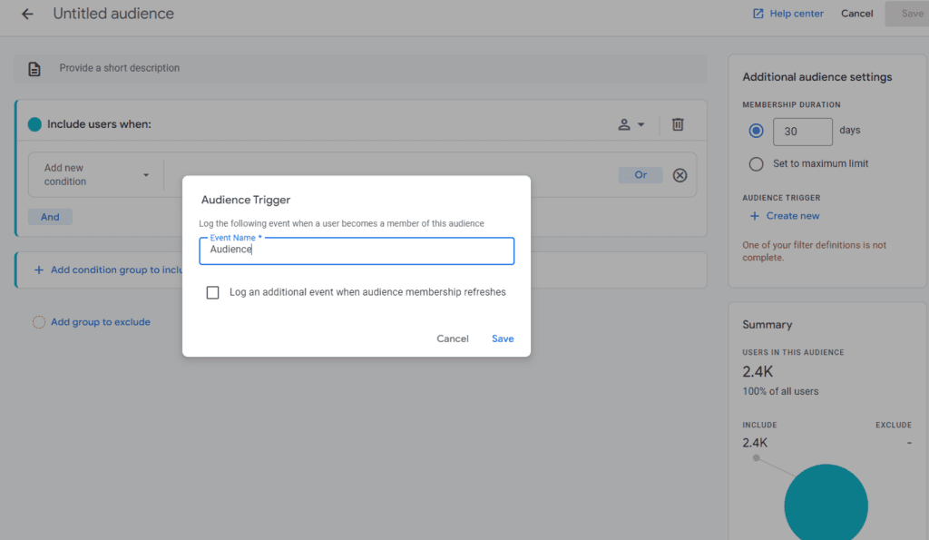Click the filter definitions not complete warning
The image size is (929, 540).
click(814, 251)
